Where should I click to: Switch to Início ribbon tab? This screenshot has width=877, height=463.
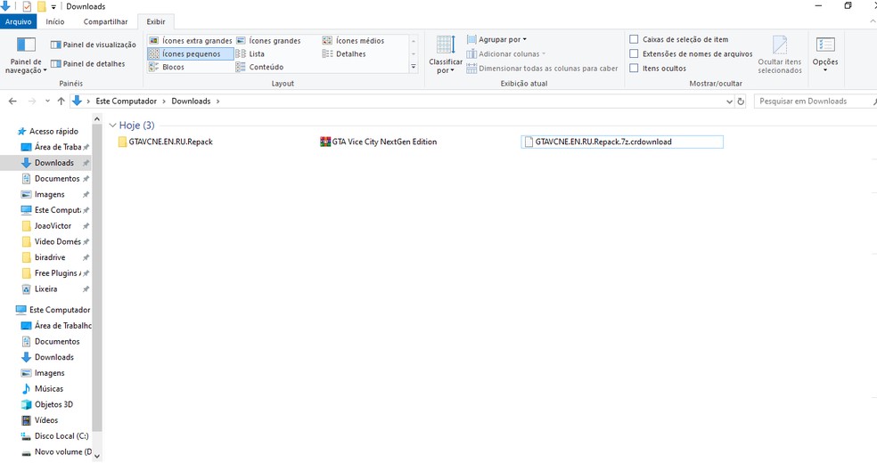point(55,21)
